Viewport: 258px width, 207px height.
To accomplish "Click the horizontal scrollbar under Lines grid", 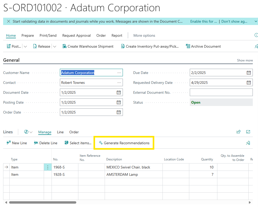I will pyautogui.click(x=43, y=202).
